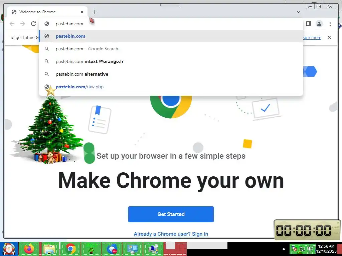Click the Christmas tree taskbar app
The image size is (342, 256).
[91, 249]
